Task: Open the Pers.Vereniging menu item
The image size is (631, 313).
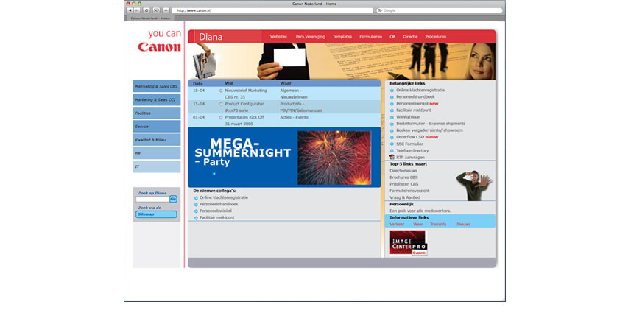Action: click(x=310, y=37)
